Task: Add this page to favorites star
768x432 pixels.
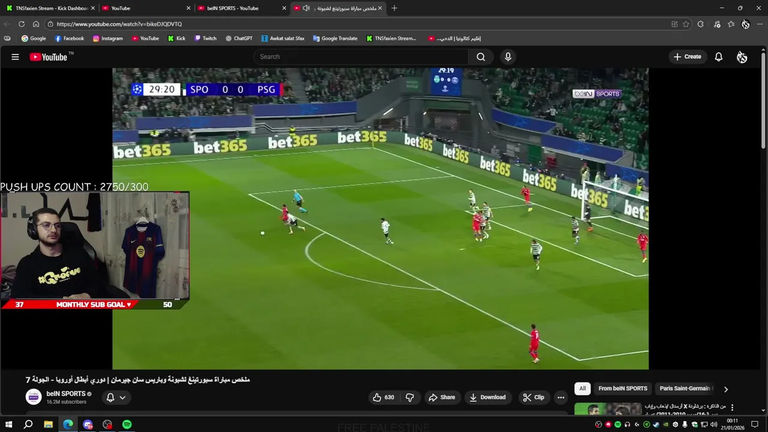Action: 686,24
